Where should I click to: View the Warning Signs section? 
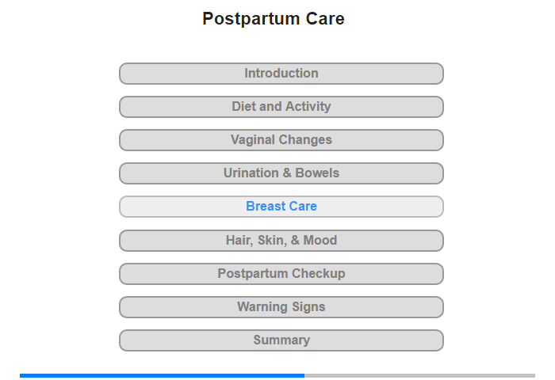[281, 307]
